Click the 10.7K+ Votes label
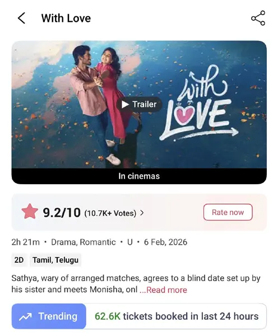 110,213
